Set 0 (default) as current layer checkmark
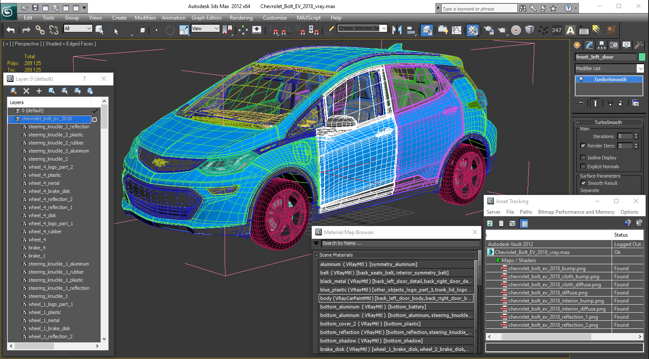649x359 pixels. (95, 110)
